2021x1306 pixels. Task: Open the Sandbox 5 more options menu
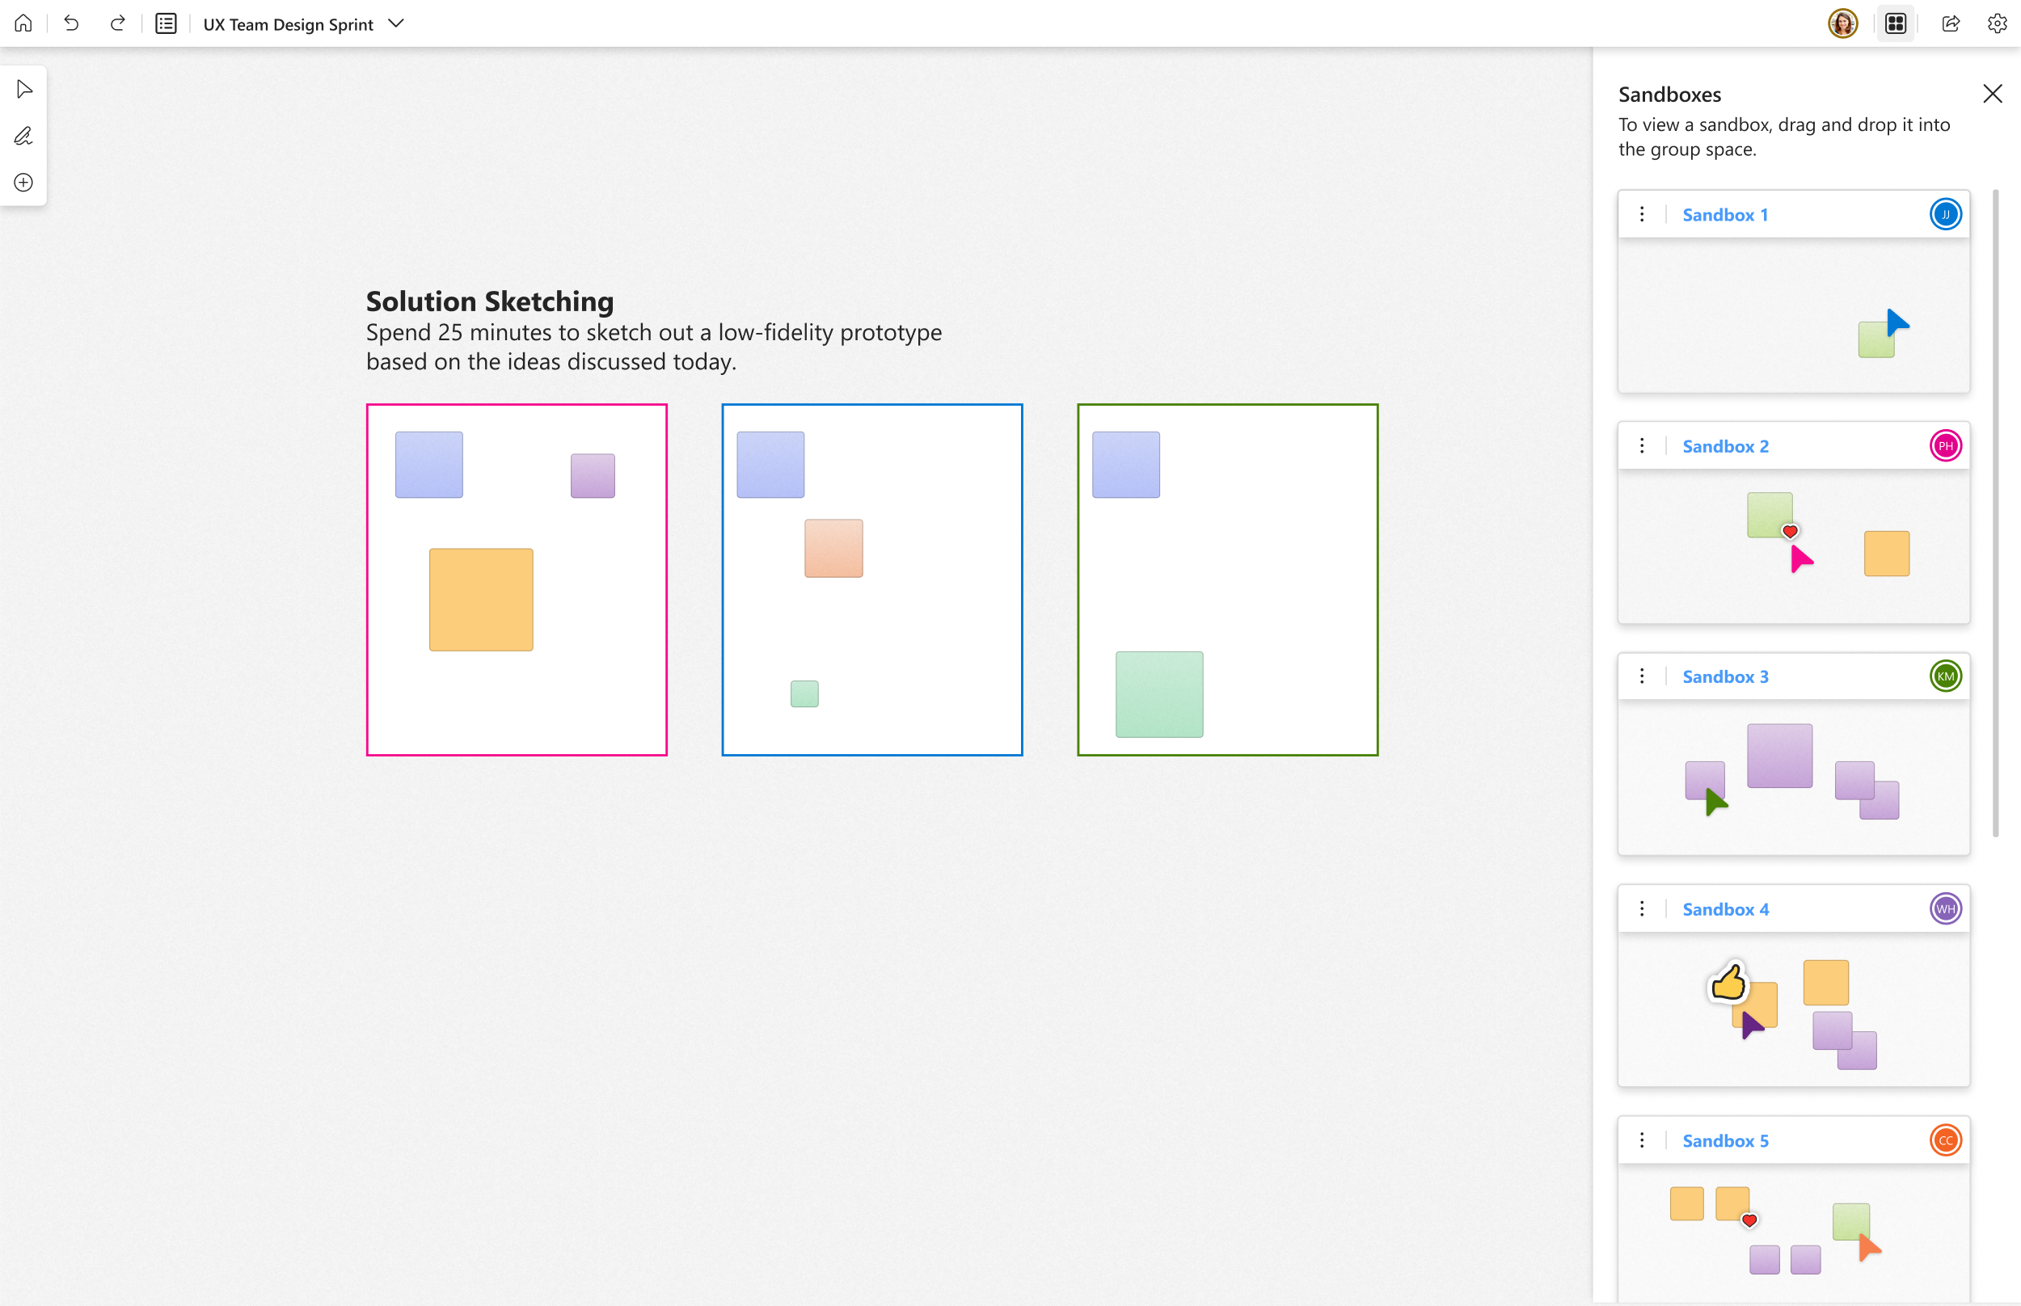tap(1642, 1140)
